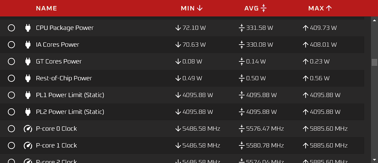Click the scrollbar up arrow

pyautogui.click(x=374, y=20)
